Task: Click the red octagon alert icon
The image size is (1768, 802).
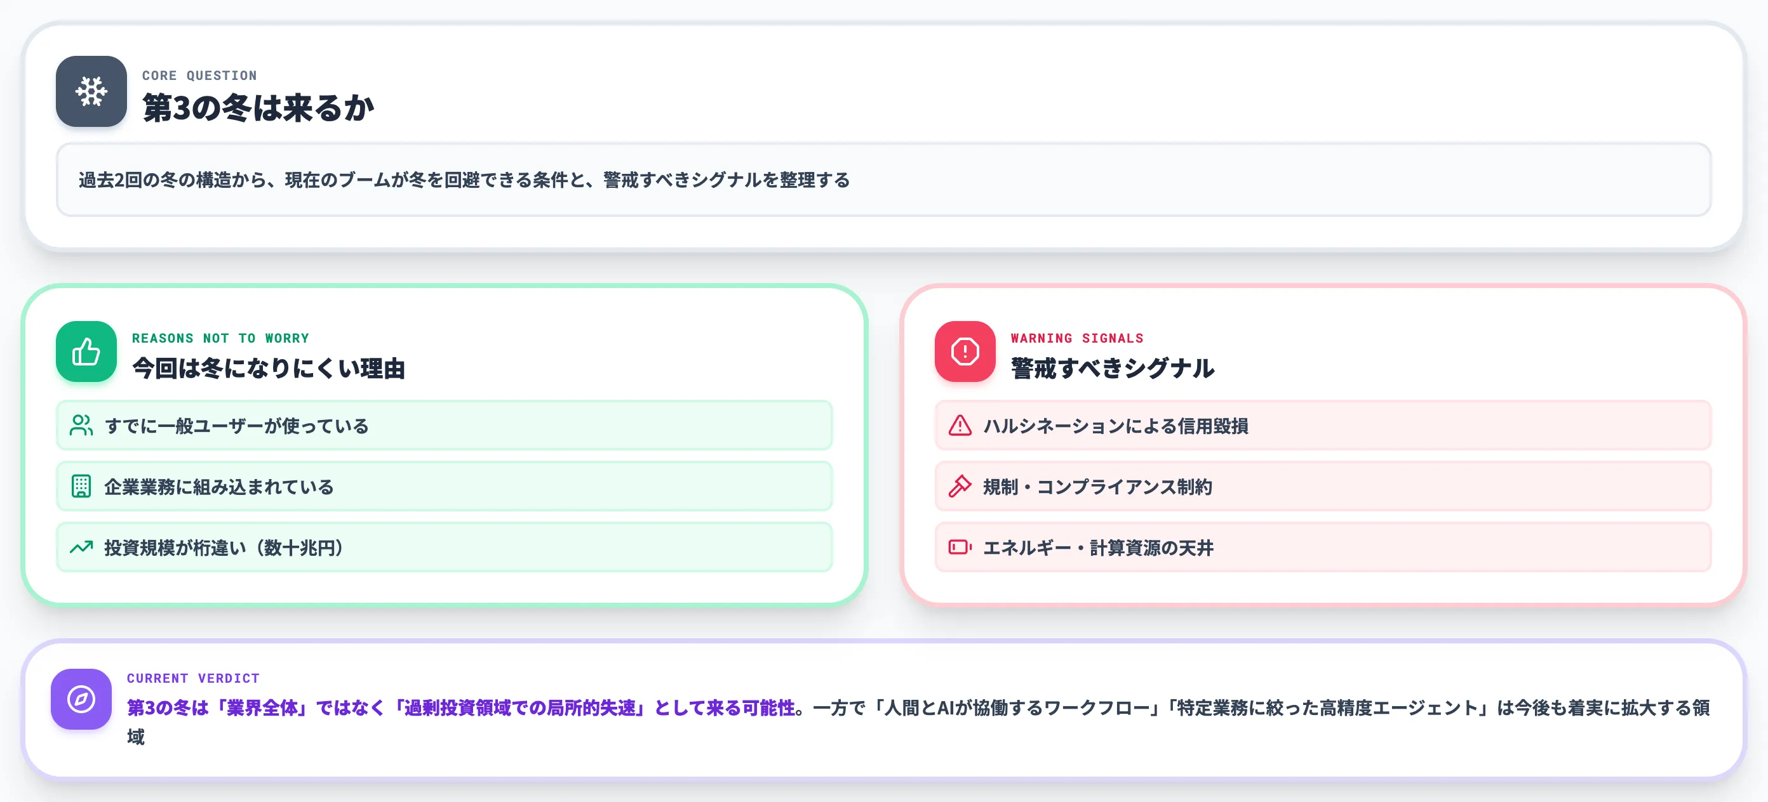Action: tap(965, 352)
